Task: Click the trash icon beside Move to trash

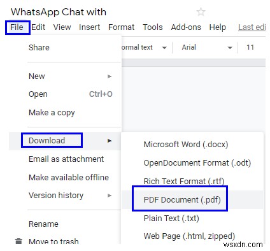Action: click(18, 241)
